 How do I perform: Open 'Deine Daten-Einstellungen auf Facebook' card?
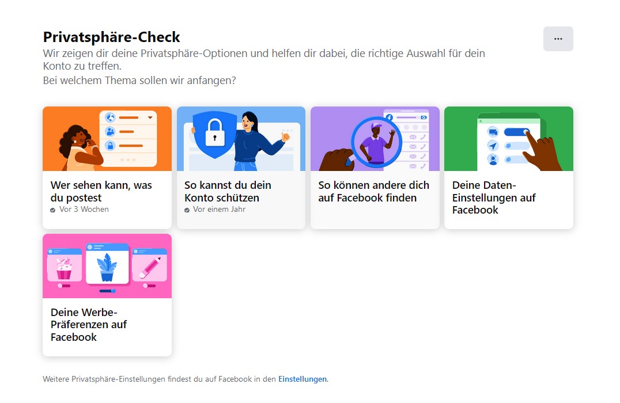pyautogui.click(x=493, y=197)
